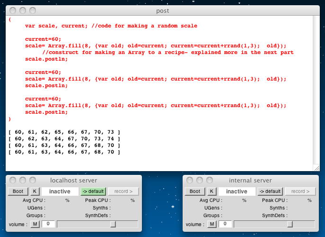Click 'SynthDefs :' label in localhost server
Viewport: 325px width, 237px height.
(x=98, y=215)
